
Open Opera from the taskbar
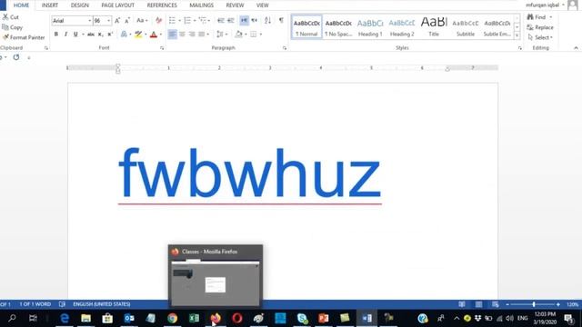237,318
